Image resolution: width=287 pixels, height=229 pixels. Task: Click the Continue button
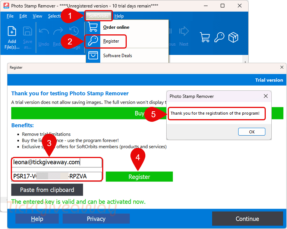[x=247, y=219]
